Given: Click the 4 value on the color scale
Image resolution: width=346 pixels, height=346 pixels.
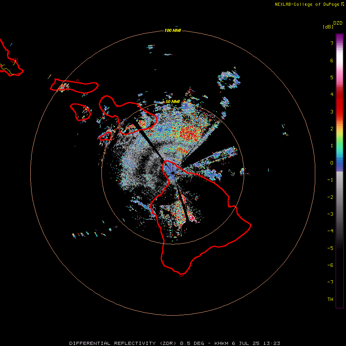Looking at the screenshot, I should click(332, 95).
